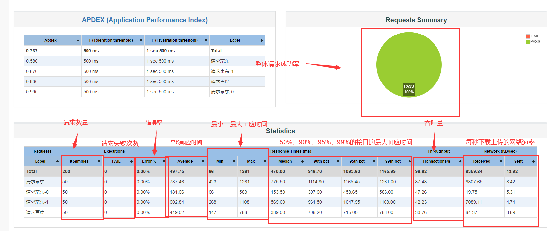Image resolution: width=547 pixels, height=231 pixels.
Task: Select the 请求京东-1 label in APDEX table
Action: [x=222, y=71]
